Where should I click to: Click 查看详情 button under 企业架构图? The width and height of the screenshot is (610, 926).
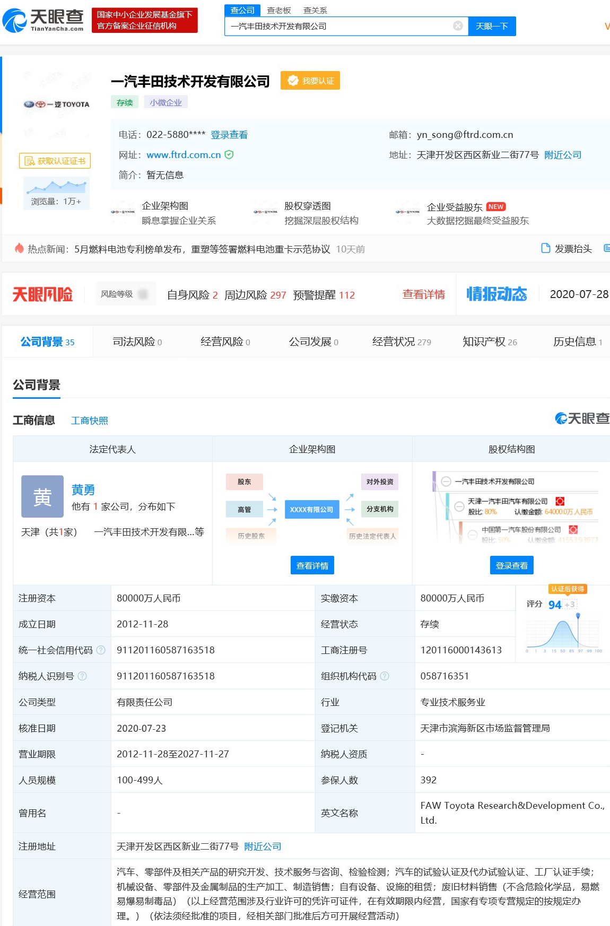tap(312, 565)
